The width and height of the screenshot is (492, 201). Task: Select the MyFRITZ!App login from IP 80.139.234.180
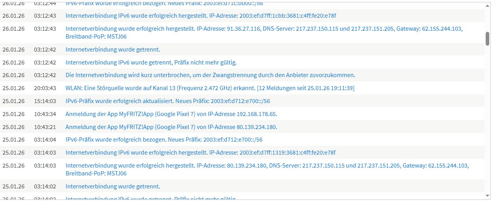tap(171, 127)
